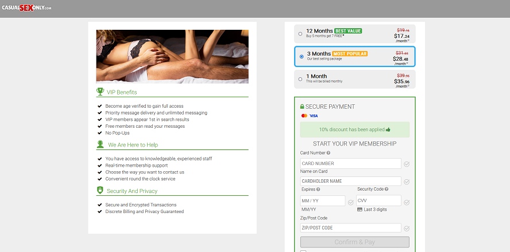Click the help icon beside Security Code
Image resolution: width=510 pixels, height=252 pixels.
(387, 189)
